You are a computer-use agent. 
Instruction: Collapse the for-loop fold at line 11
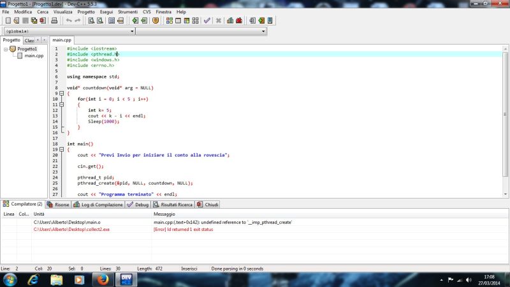pyautogui.click(x=61, y=105)
